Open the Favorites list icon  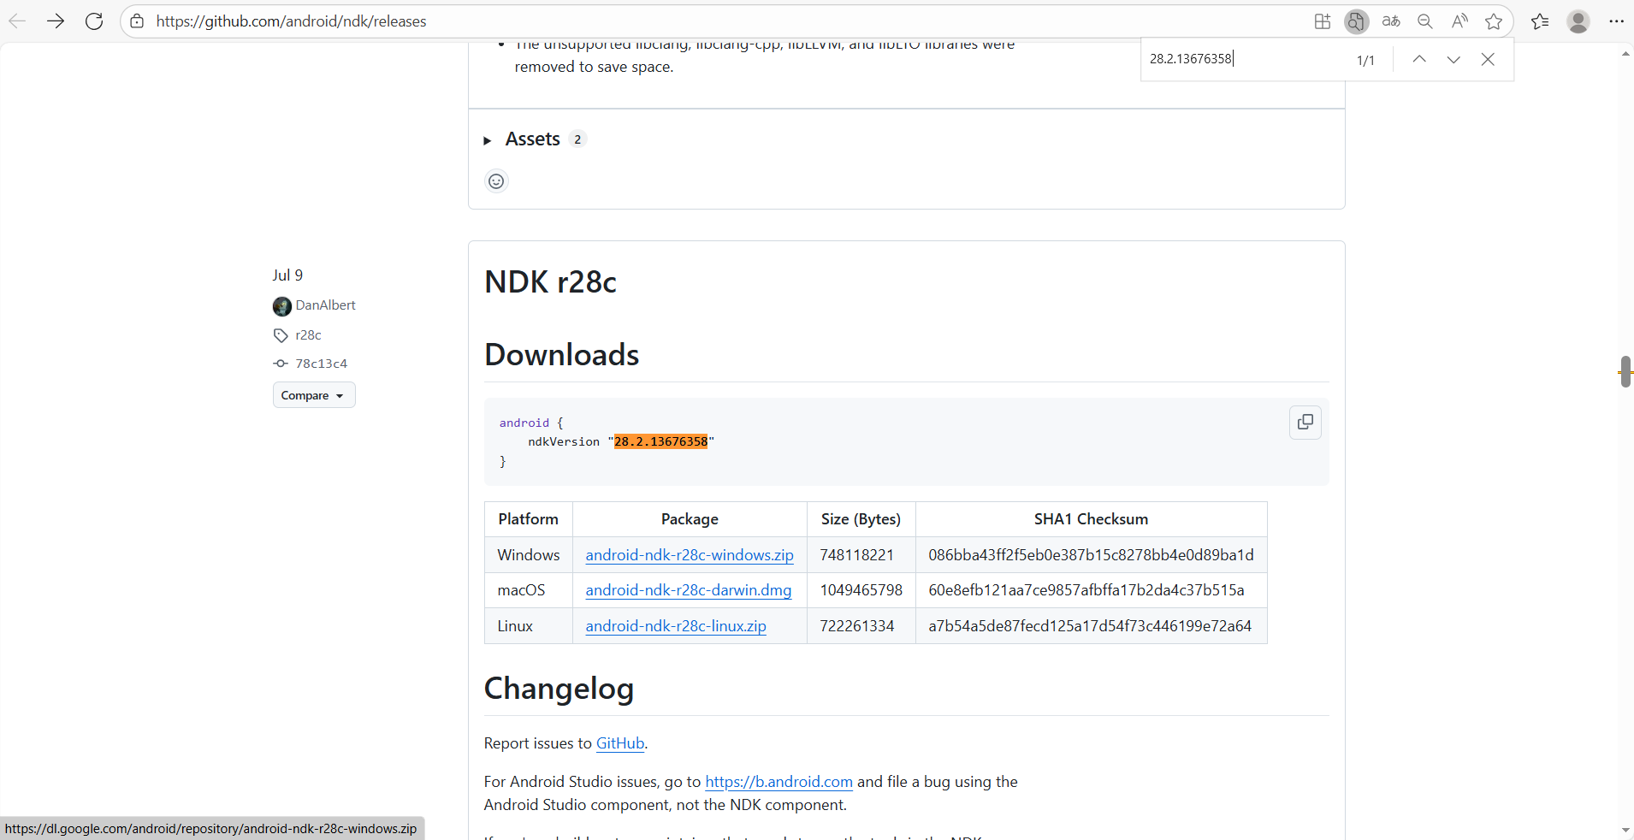tap(1540, 21)
